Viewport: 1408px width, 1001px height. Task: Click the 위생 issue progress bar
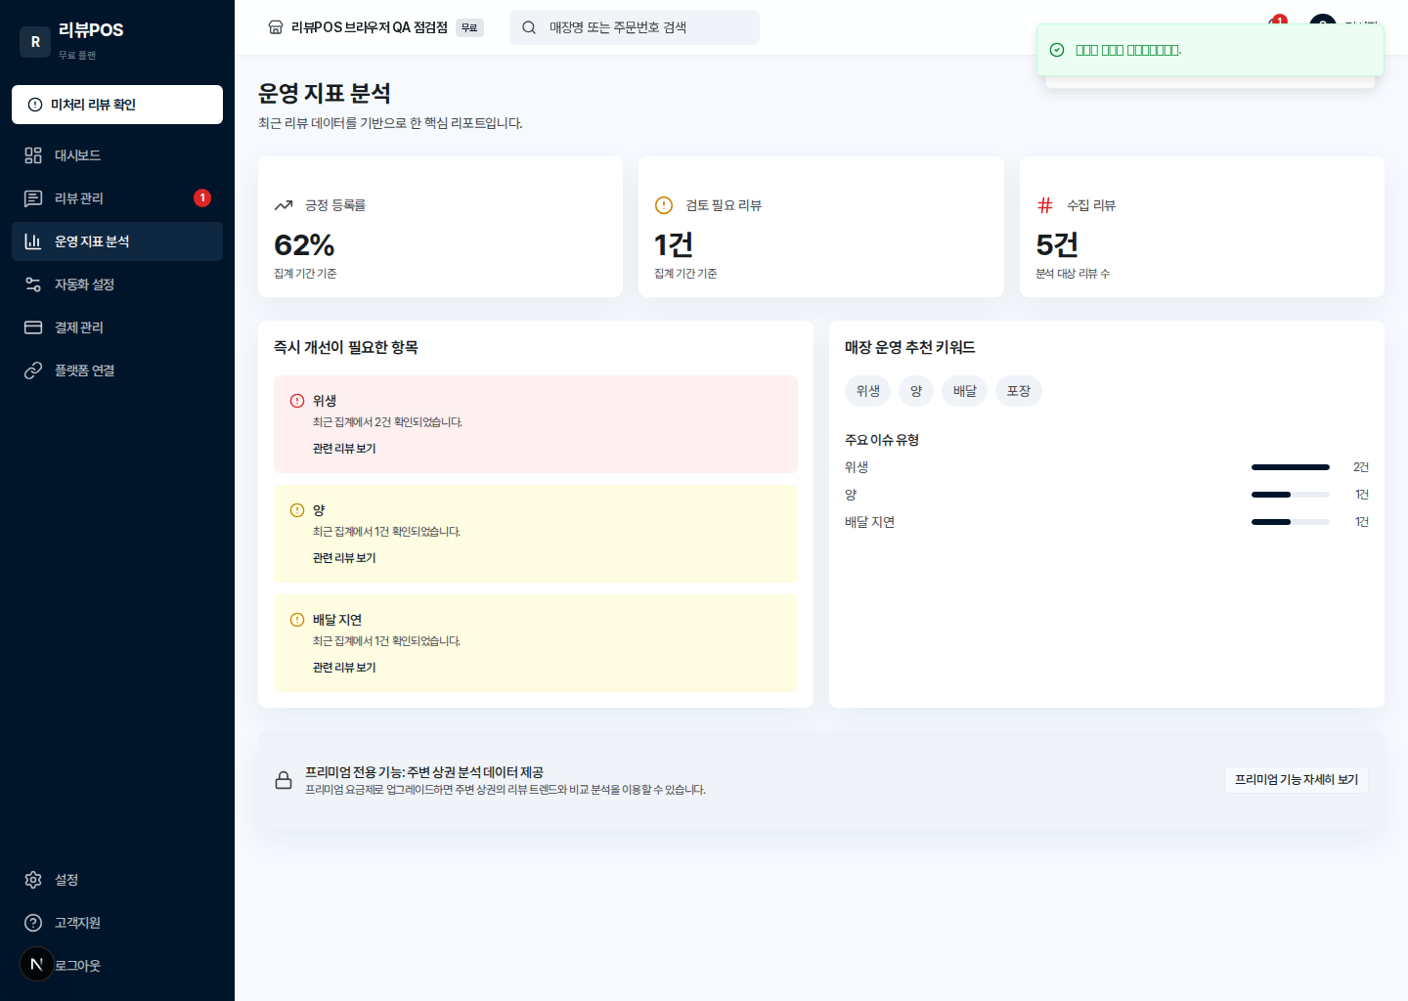click(1290, 466)
